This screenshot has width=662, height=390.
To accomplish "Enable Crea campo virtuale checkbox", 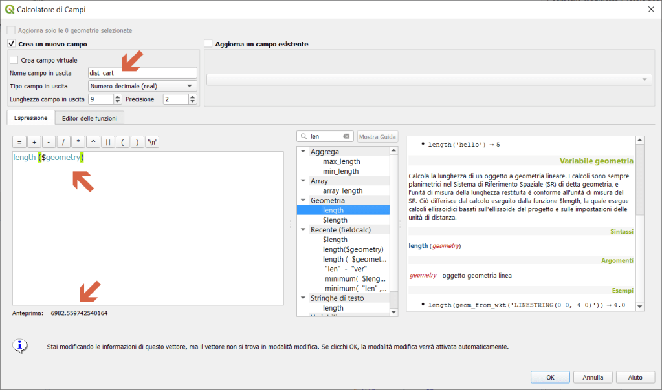I will pos(14,60).
